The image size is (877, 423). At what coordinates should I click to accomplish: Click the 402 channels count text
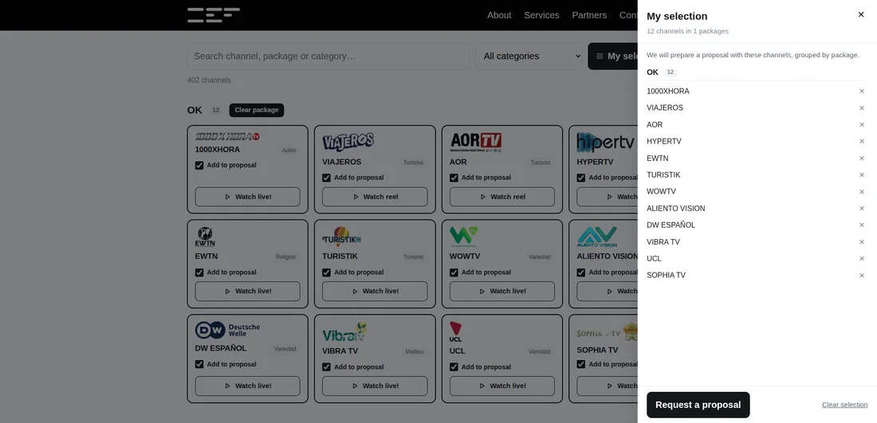click(209, 80)
